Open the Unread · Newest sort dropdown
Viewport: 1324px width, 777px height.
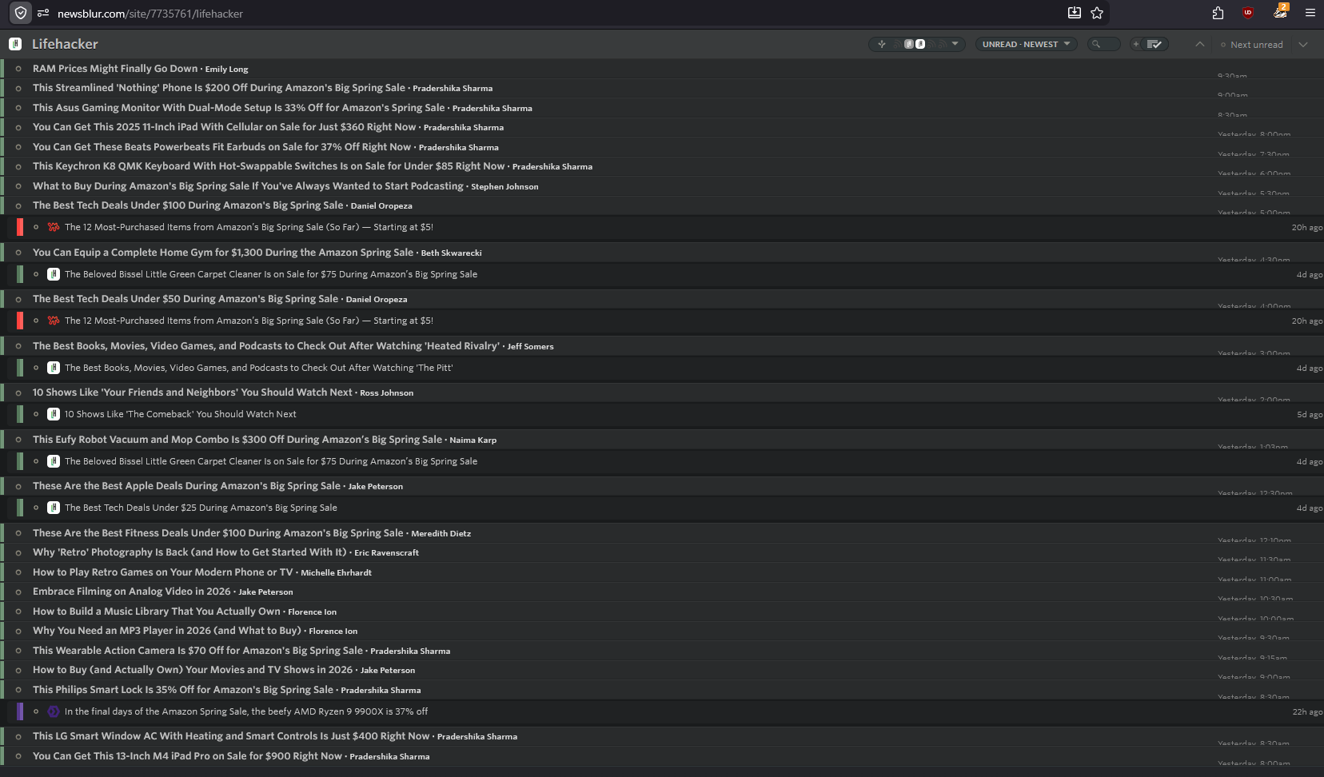tap(1026, 45)
